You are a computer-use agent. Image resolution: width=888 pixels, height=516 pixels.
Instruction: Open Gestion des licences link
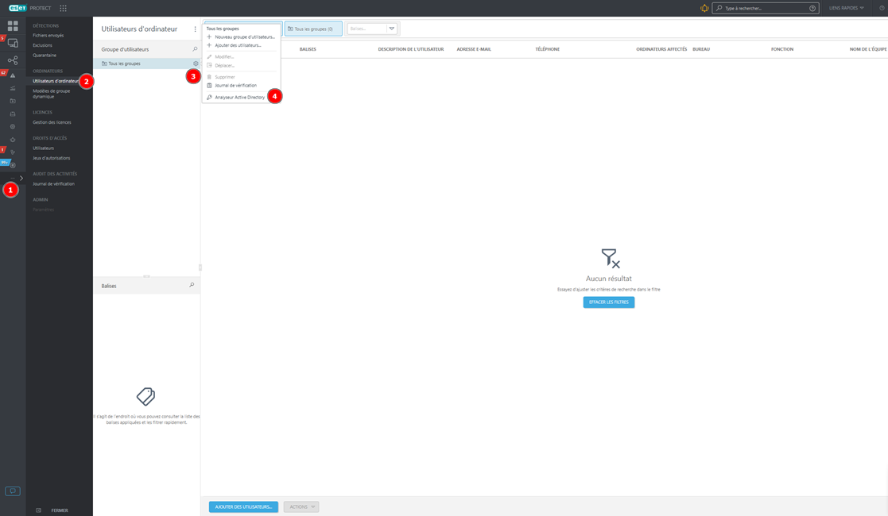tap(52, 122)
